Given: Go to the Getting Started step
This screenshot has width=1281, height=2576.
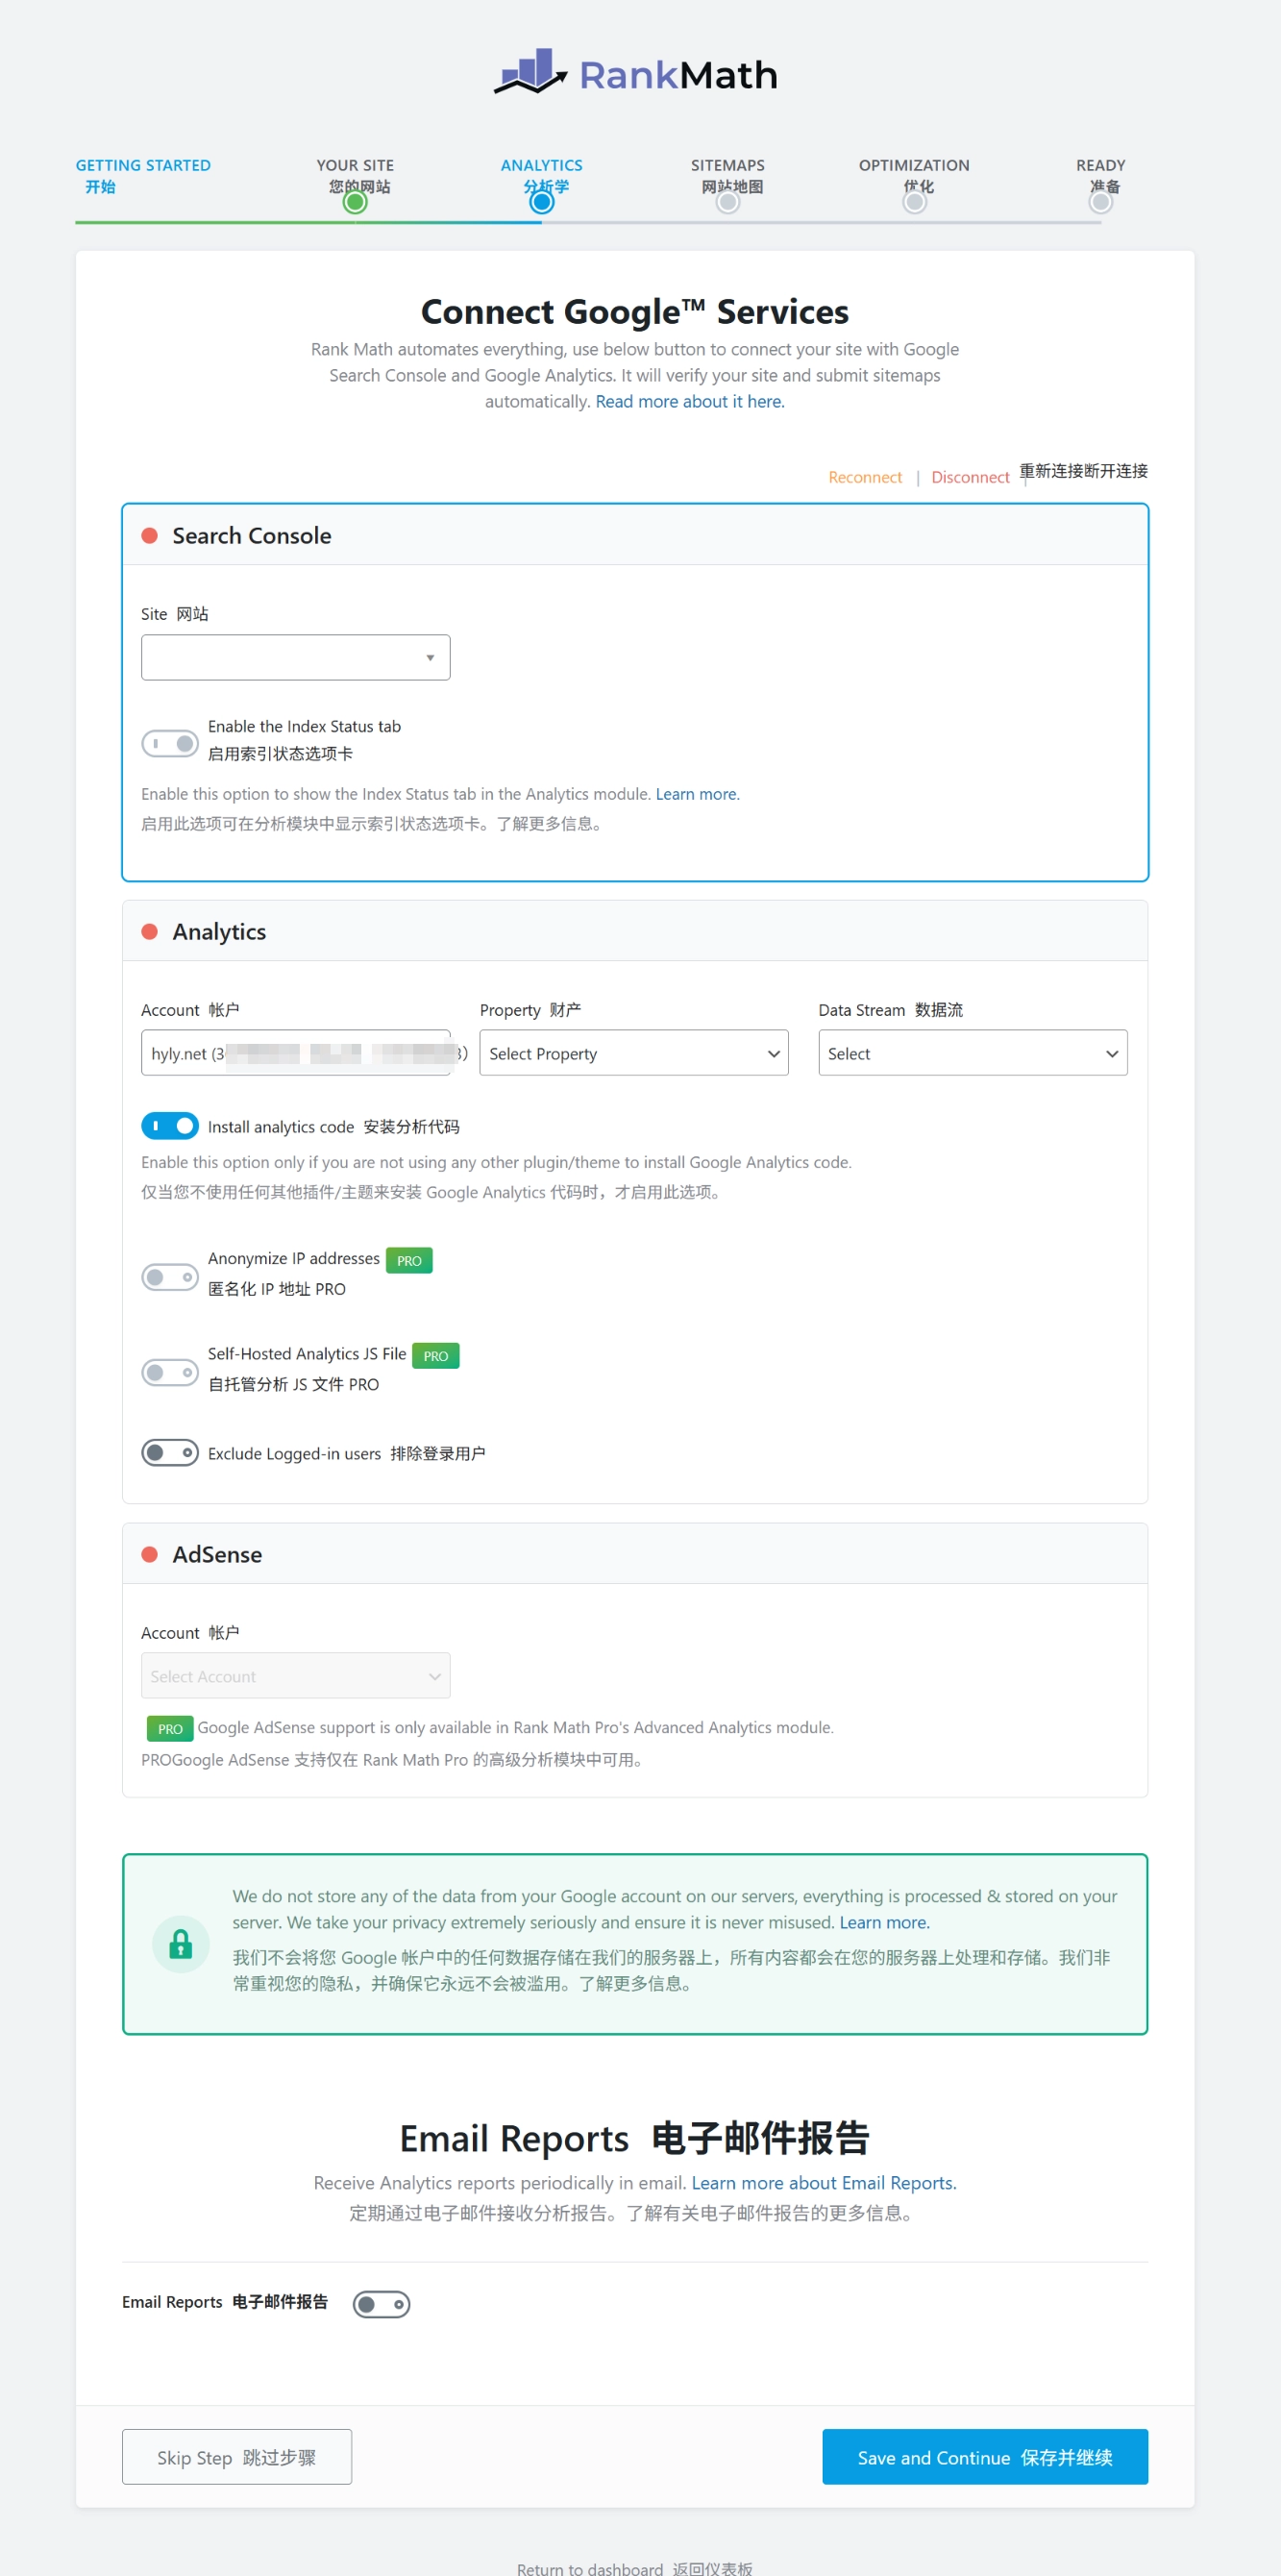Looking at the screenshot, I should tap(143, 175).
